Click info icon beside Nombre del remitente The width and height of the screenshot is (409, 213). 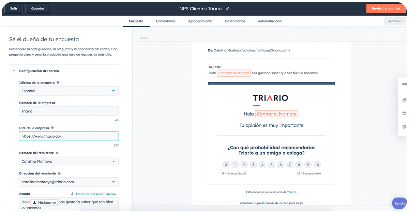pyautogui.click(x=57, y=153)
